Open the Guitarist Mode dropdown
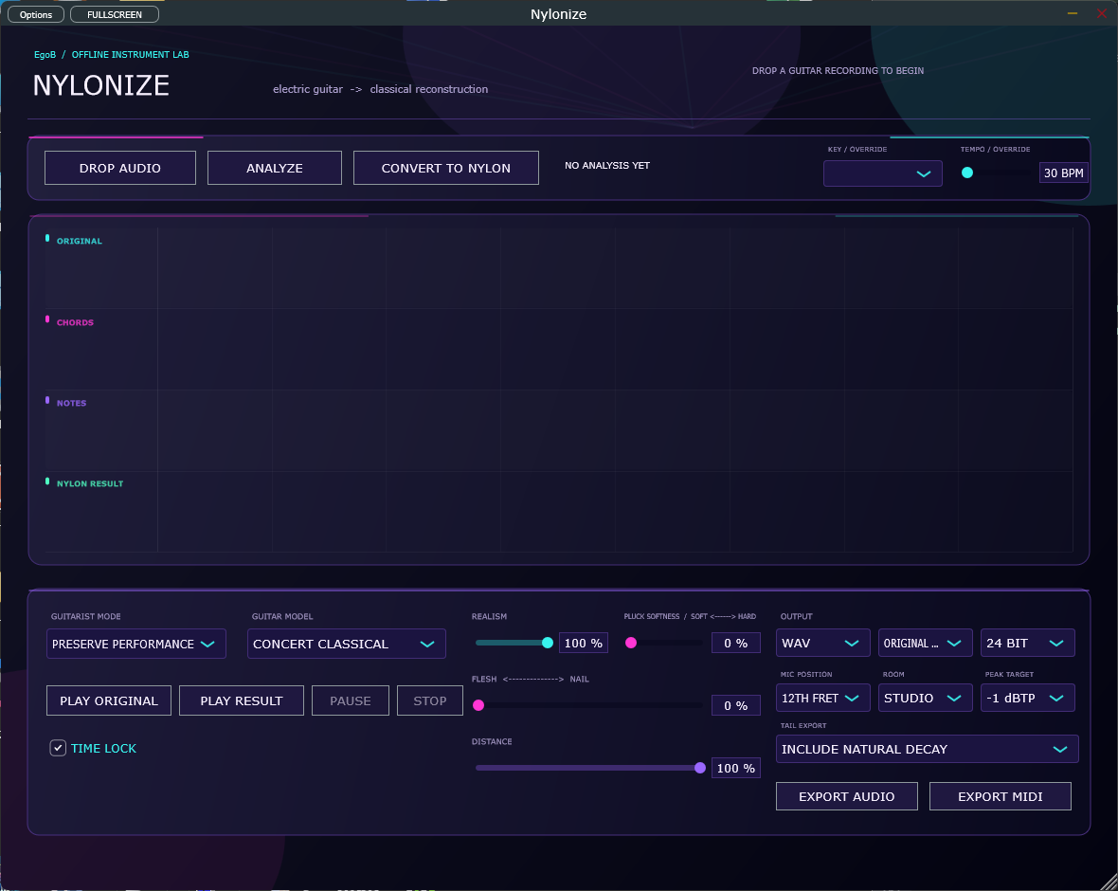 [136, 644]
